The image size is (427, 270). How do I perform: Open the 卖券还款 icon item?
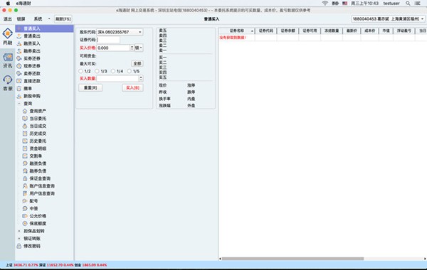(x=19, y=73)
